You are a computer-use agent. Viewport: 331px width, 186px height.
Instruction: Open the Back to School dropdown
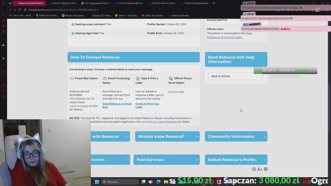[x=236, y=76]
